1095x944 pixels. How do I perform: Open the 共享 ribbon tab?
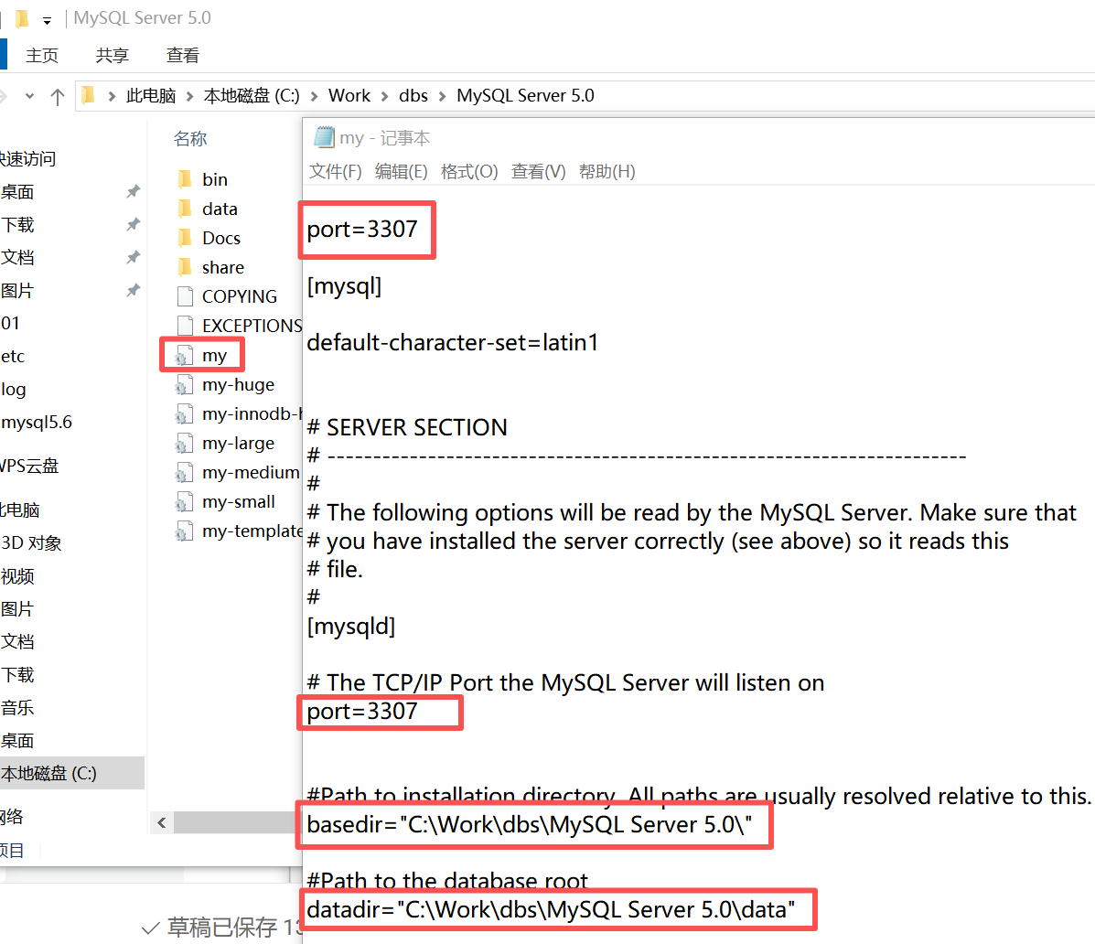pyautogui.click(x=113, y=55)
